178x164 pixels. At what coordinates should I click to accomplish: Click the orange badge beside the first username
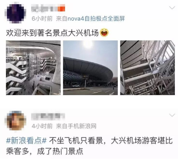click(x=63, y=8)
